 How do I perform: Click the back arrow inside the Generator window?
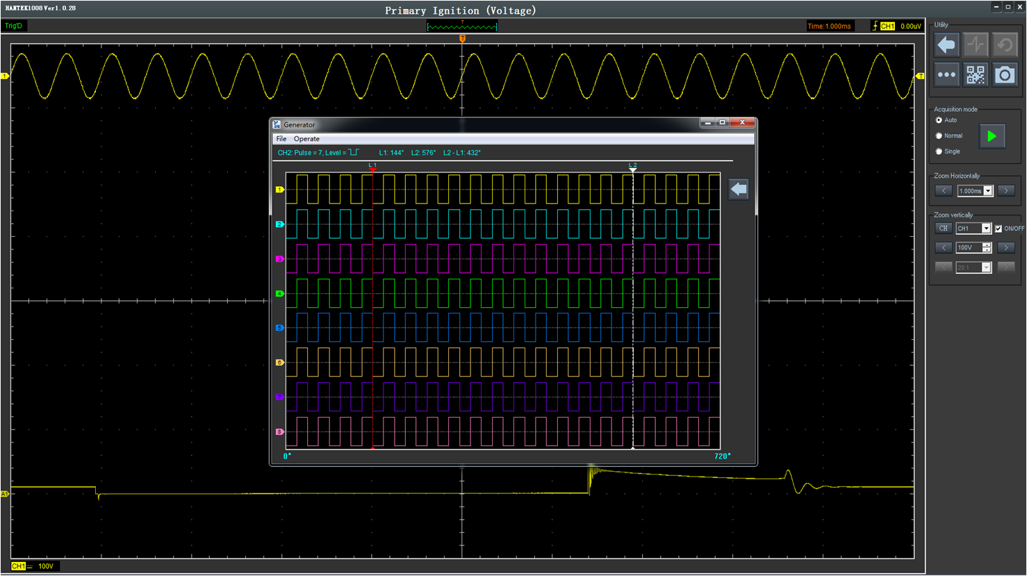(738, 189)
